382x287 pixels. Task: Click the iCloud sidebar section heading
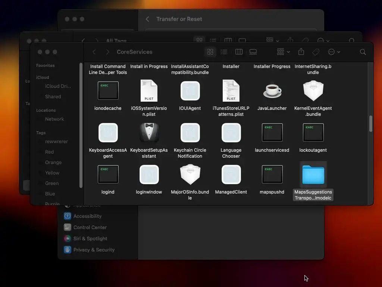pos(43,77)
